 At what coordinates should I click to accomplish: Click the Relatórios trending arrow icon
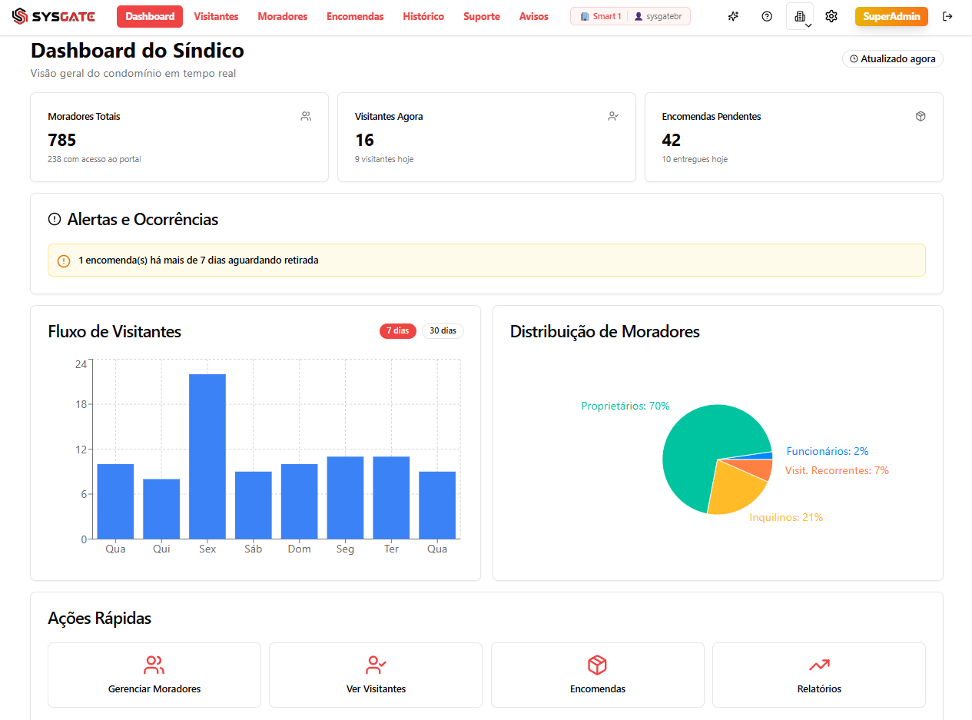(x=819, y=665)
